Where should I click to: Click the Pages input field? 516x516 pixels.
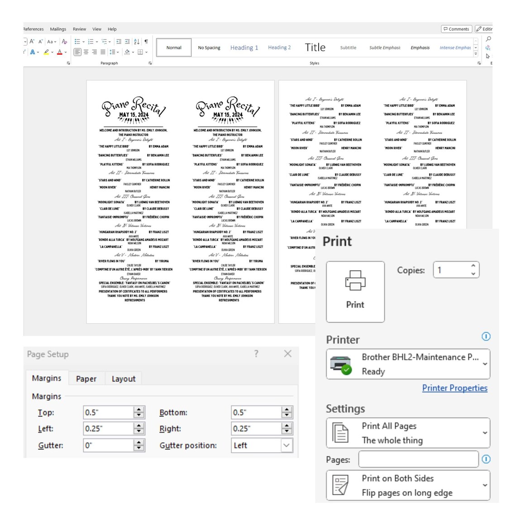[x=418, y=459]
